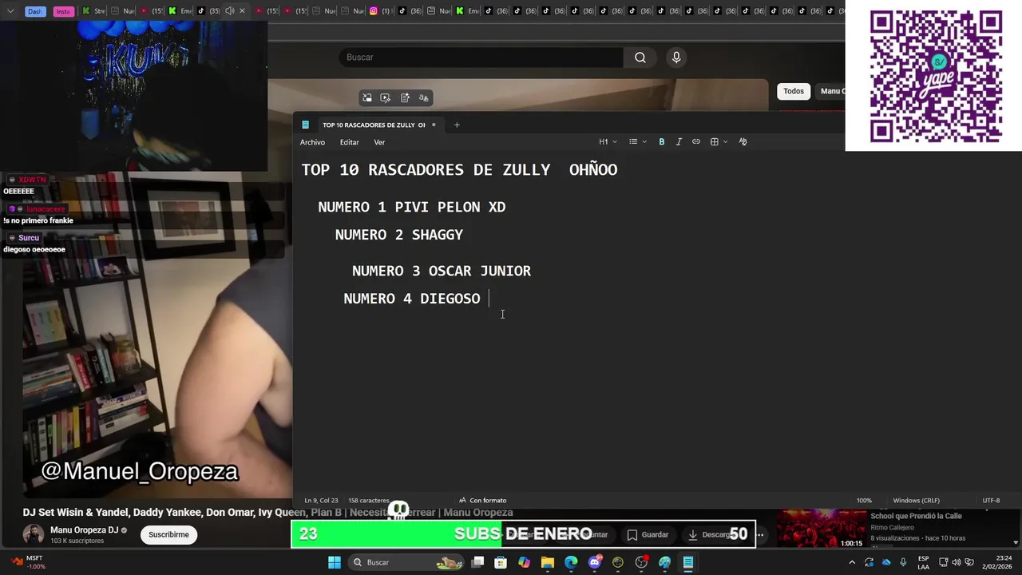The image size is (1022, 575).
Task: Open the Archivo menu
Action: (x=312, y=142)
